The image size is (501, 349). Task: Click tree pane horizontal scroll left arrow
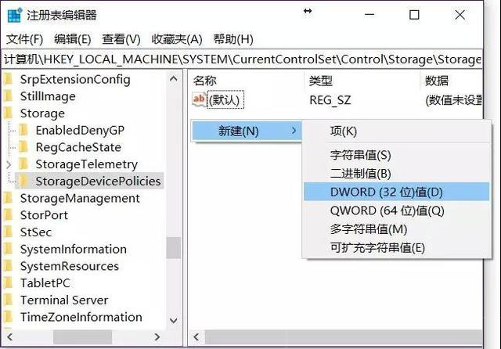tap(10, 336)
